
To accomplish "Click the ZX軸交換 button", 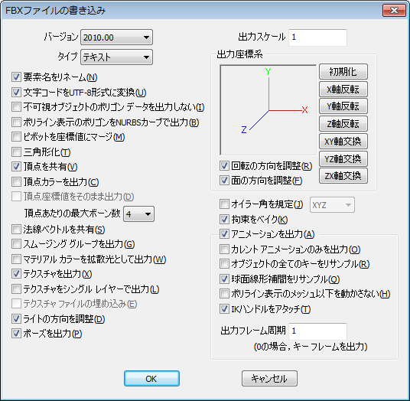I will point(343,176).
